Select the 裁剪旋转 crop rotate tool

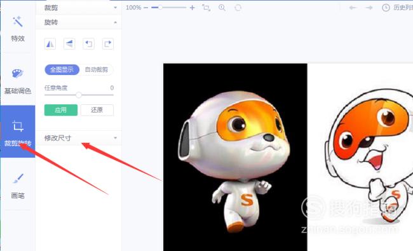point(18,132)
